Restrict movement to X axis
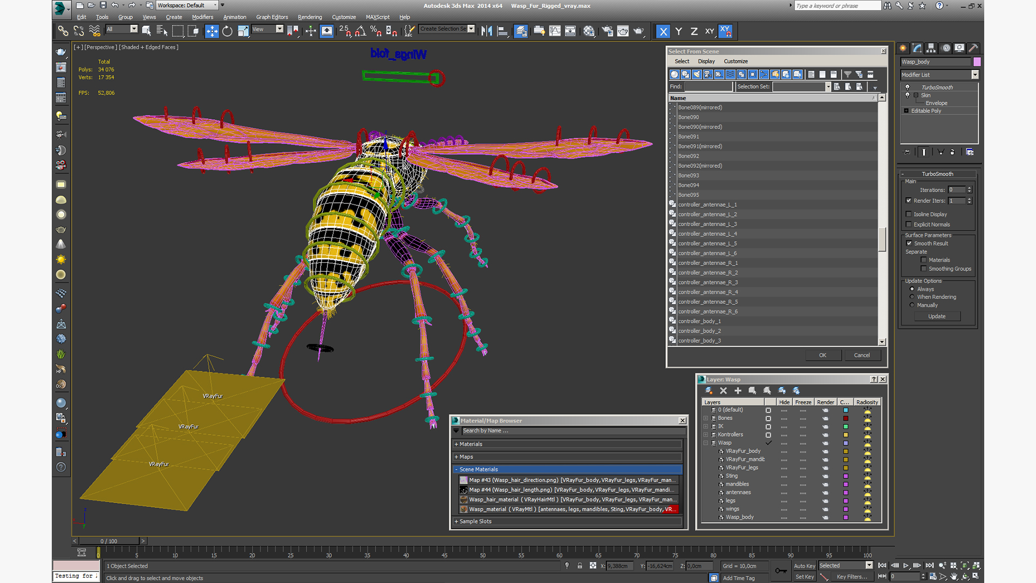 click(663, 31)
